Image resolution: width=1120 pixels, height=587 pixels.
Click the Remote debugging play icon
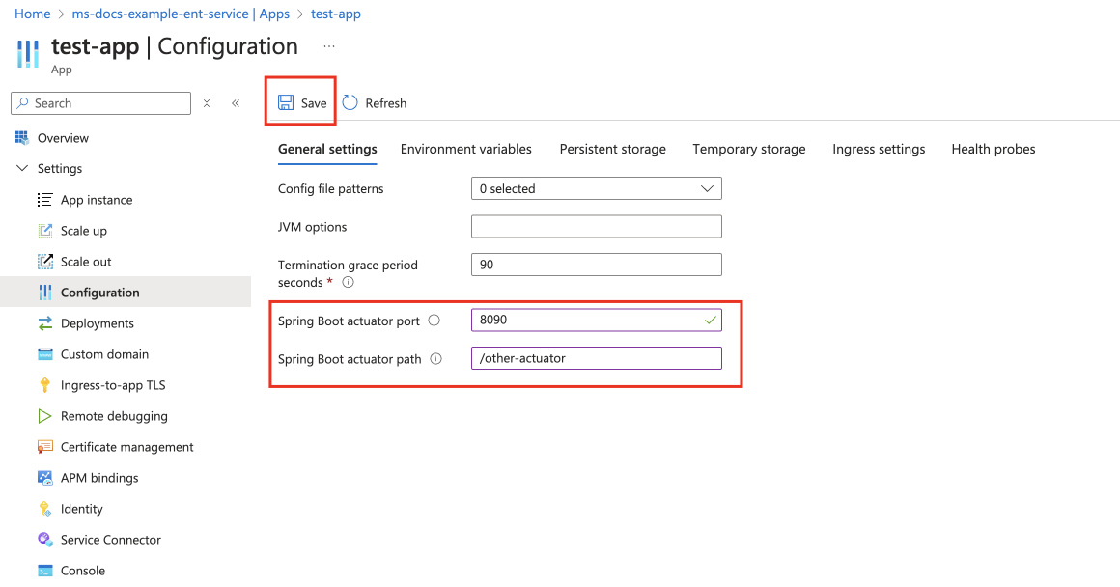click(45, 415)
